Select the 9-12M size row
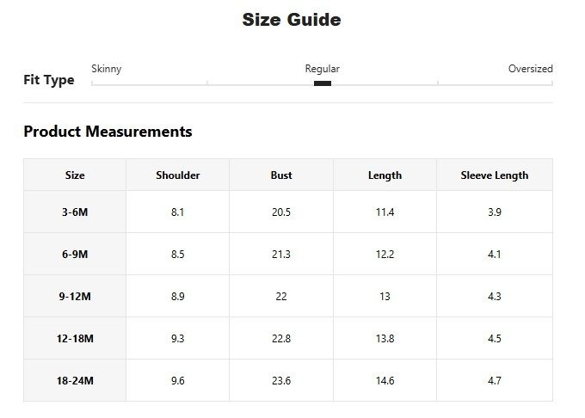The image size is (585, 418). [x=75, y=297]
